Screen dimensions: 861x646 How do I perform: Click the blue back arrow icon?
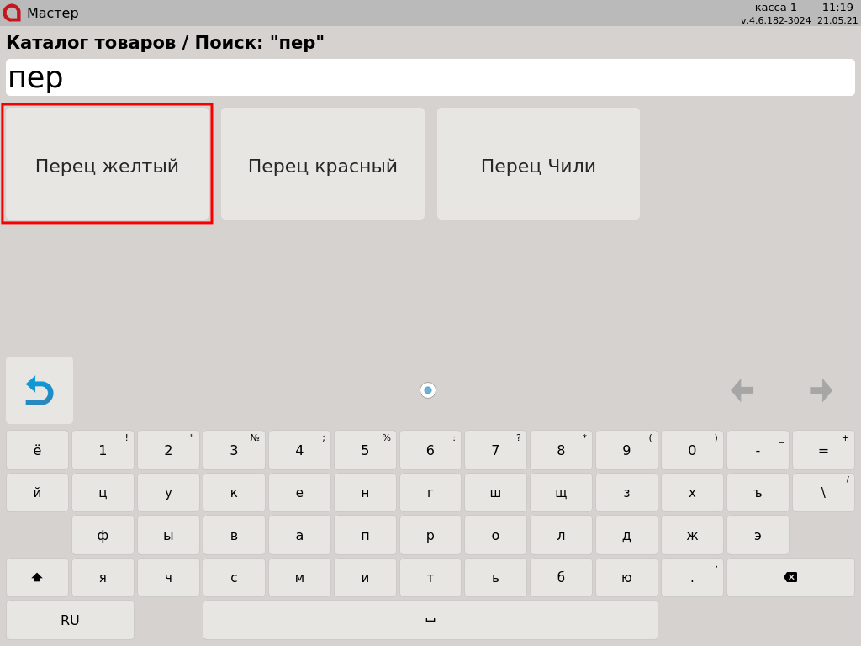pyautogui.click(x=40, y=390)
